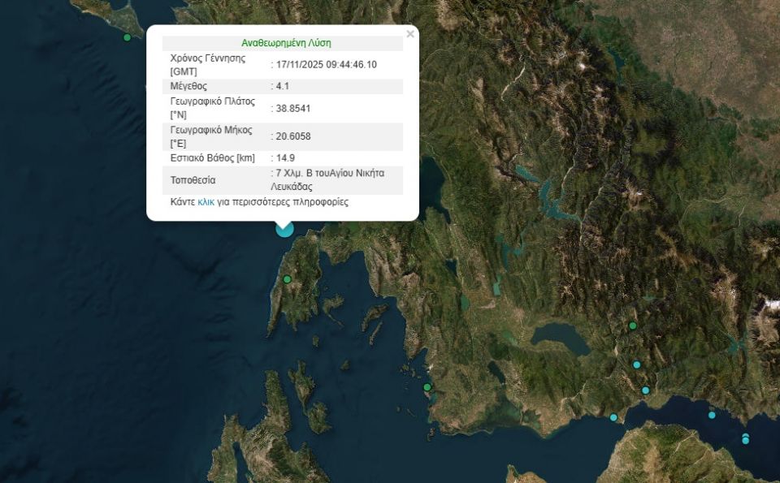Select the cyan marker near the gulf's north shore
Screen dimensions: 780x483
tap(646, 390)
